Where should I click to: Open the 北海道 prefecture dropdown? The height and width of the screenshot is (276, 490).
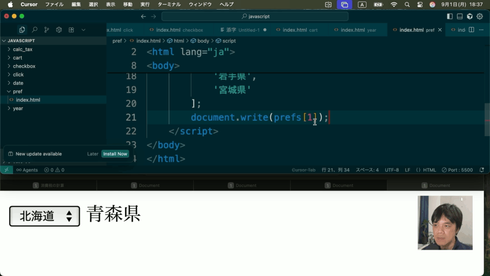[45, 216]
